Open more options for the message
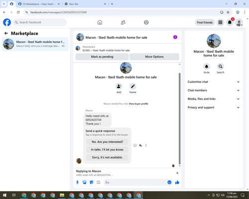Screen dimensions: 249x199 click(x=146, y=145)
